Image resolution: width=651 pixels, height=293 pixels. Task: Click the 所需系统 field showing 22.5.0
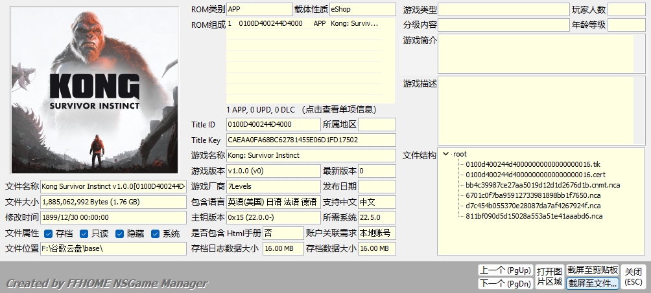377,217
